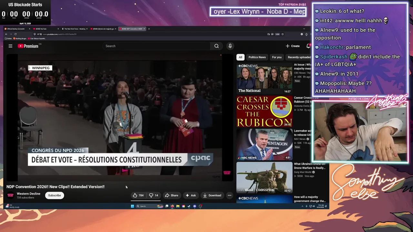
Task: Open File Explorer from the taskbar
Action: tap(178, 206)
